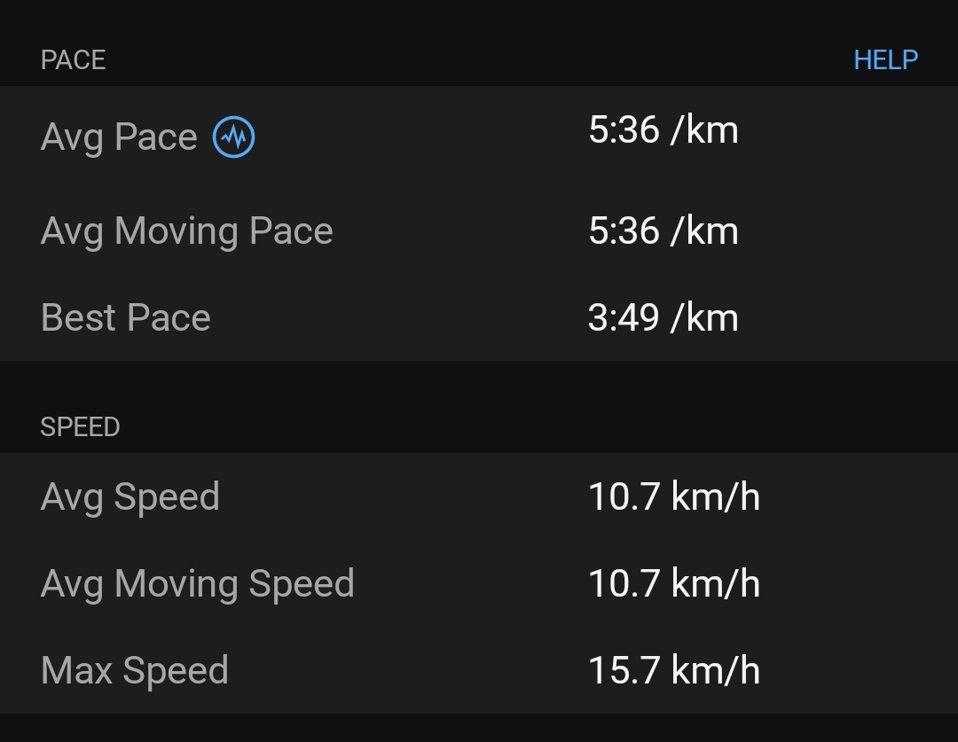The image size is (958, 742).
Task: Tap the km/h unit in Avg Speed row
Action: click(716, 497)
